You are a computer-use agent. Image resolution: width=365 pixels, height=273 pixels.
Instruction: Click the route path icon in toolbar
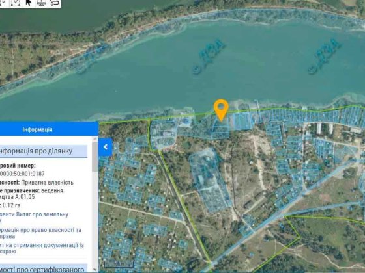coord(55,3)
